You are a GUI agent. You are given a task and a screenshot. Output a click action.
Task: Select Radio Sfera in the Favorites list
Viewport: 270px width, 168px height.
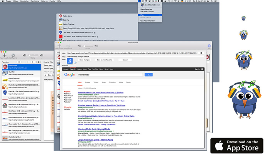pos(22,67)
